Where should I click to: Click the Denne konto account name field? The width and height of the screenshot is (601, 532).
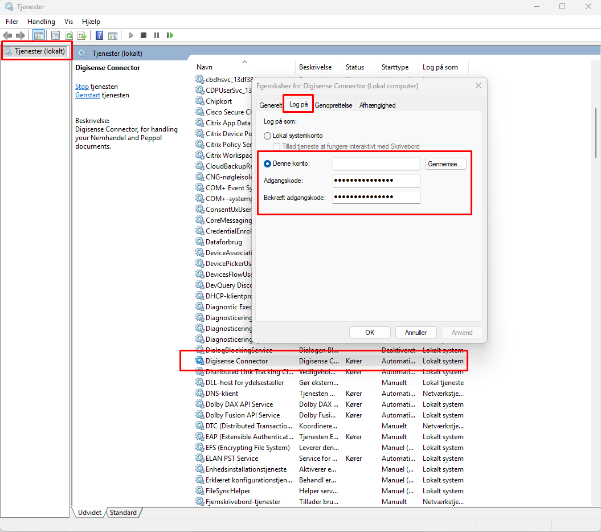(x=376, y=163)
